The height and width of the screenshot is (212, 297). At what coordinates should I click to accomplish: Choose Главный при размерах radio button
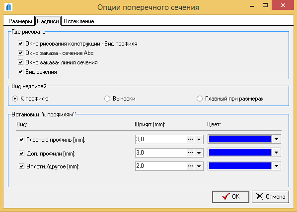(x=200, y=99)
